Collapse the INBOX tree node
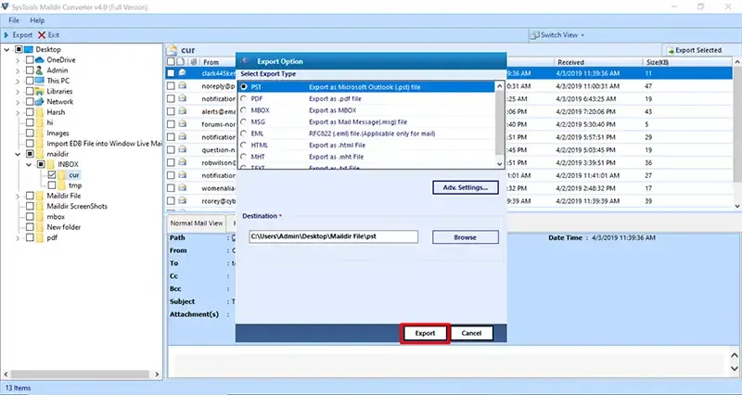 (x=29, y=165)
